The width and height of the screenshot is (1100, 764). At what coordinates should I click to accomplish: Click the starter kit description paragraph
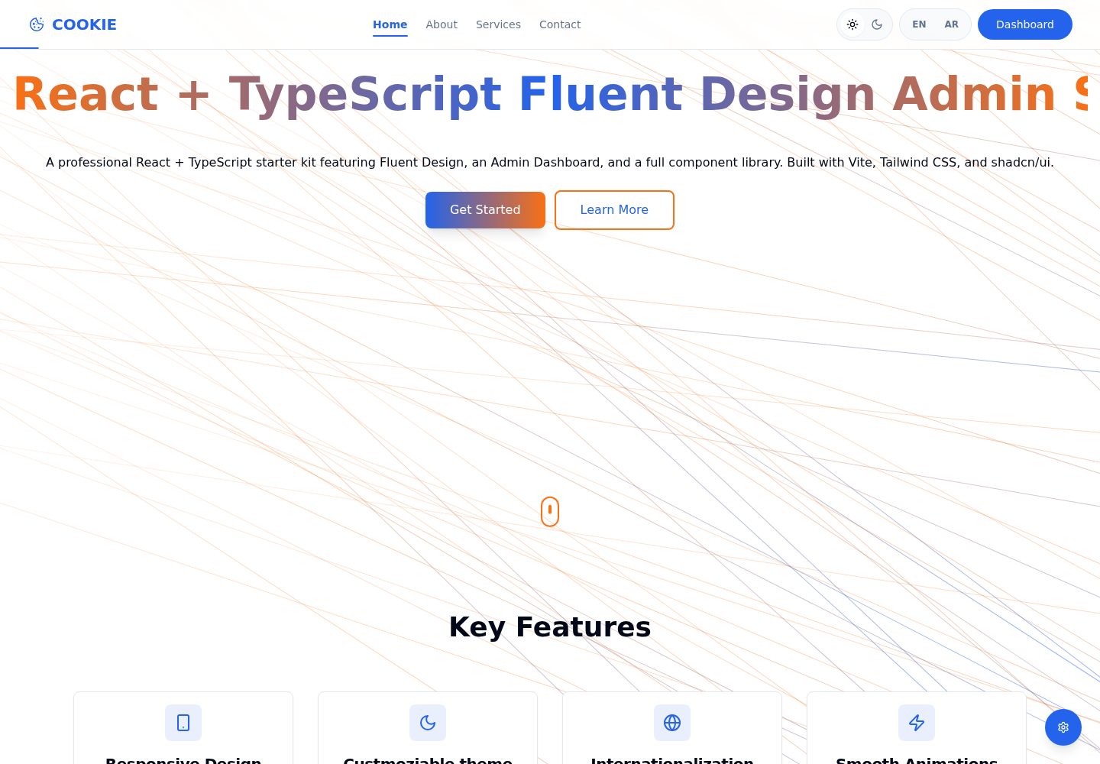click(x=550, y=162)
